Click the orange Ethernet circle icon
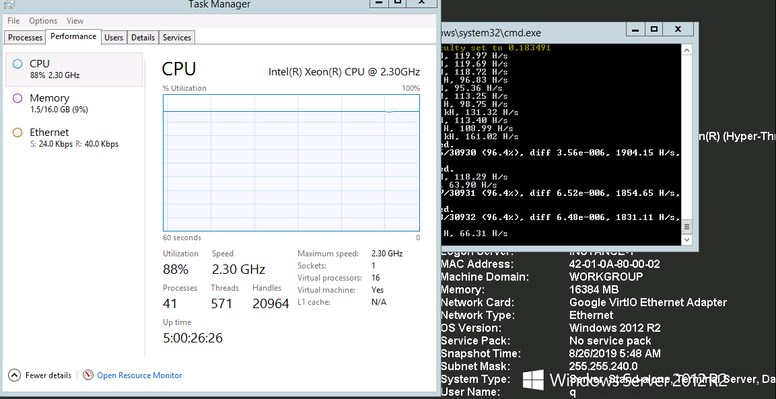Image resolution: width=776 pixels, height=399 pixels. [17, 132]
